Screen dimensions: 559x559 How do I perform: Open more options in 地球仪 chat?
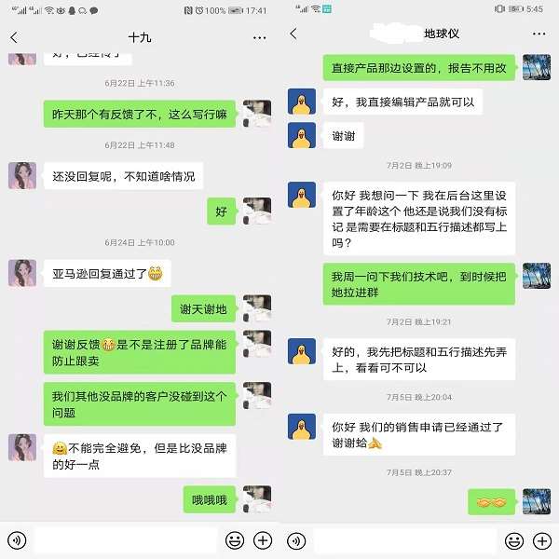pos(539,34)
